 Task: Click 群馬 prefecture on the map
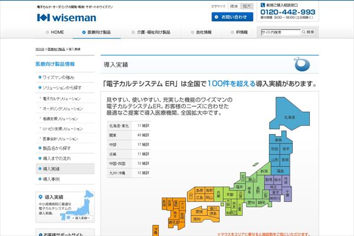(268, 180)
